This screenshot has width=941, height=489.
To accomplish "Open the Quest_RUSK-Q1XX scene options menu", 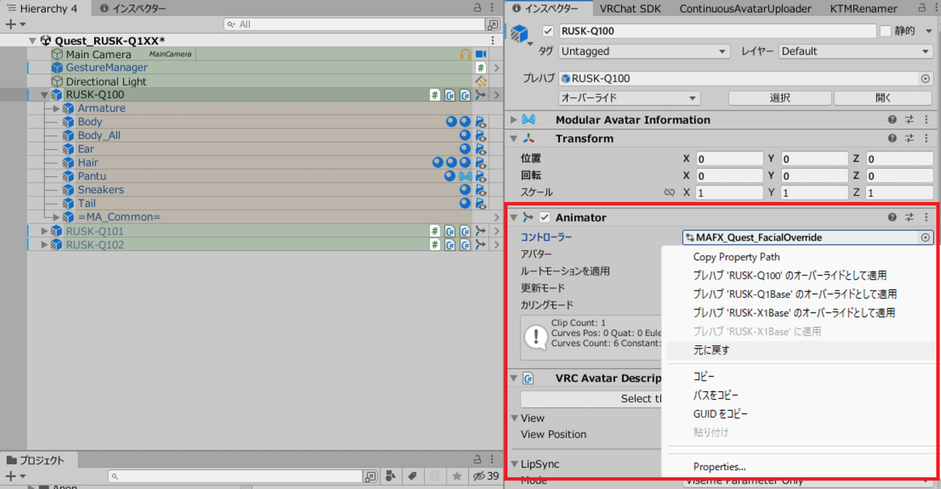I will pos(492,40).
